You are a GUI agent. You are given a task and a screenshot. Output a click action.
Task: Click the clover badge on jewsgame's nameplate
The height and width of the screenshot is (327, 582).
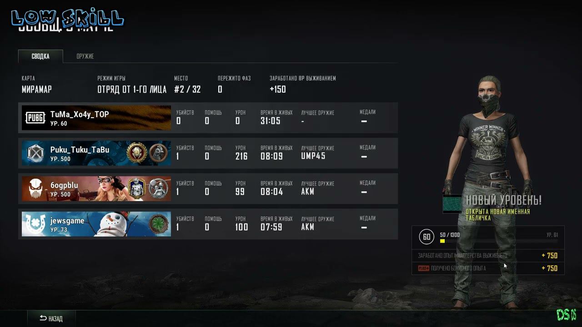pyautogui.click(x=158, y=224)
